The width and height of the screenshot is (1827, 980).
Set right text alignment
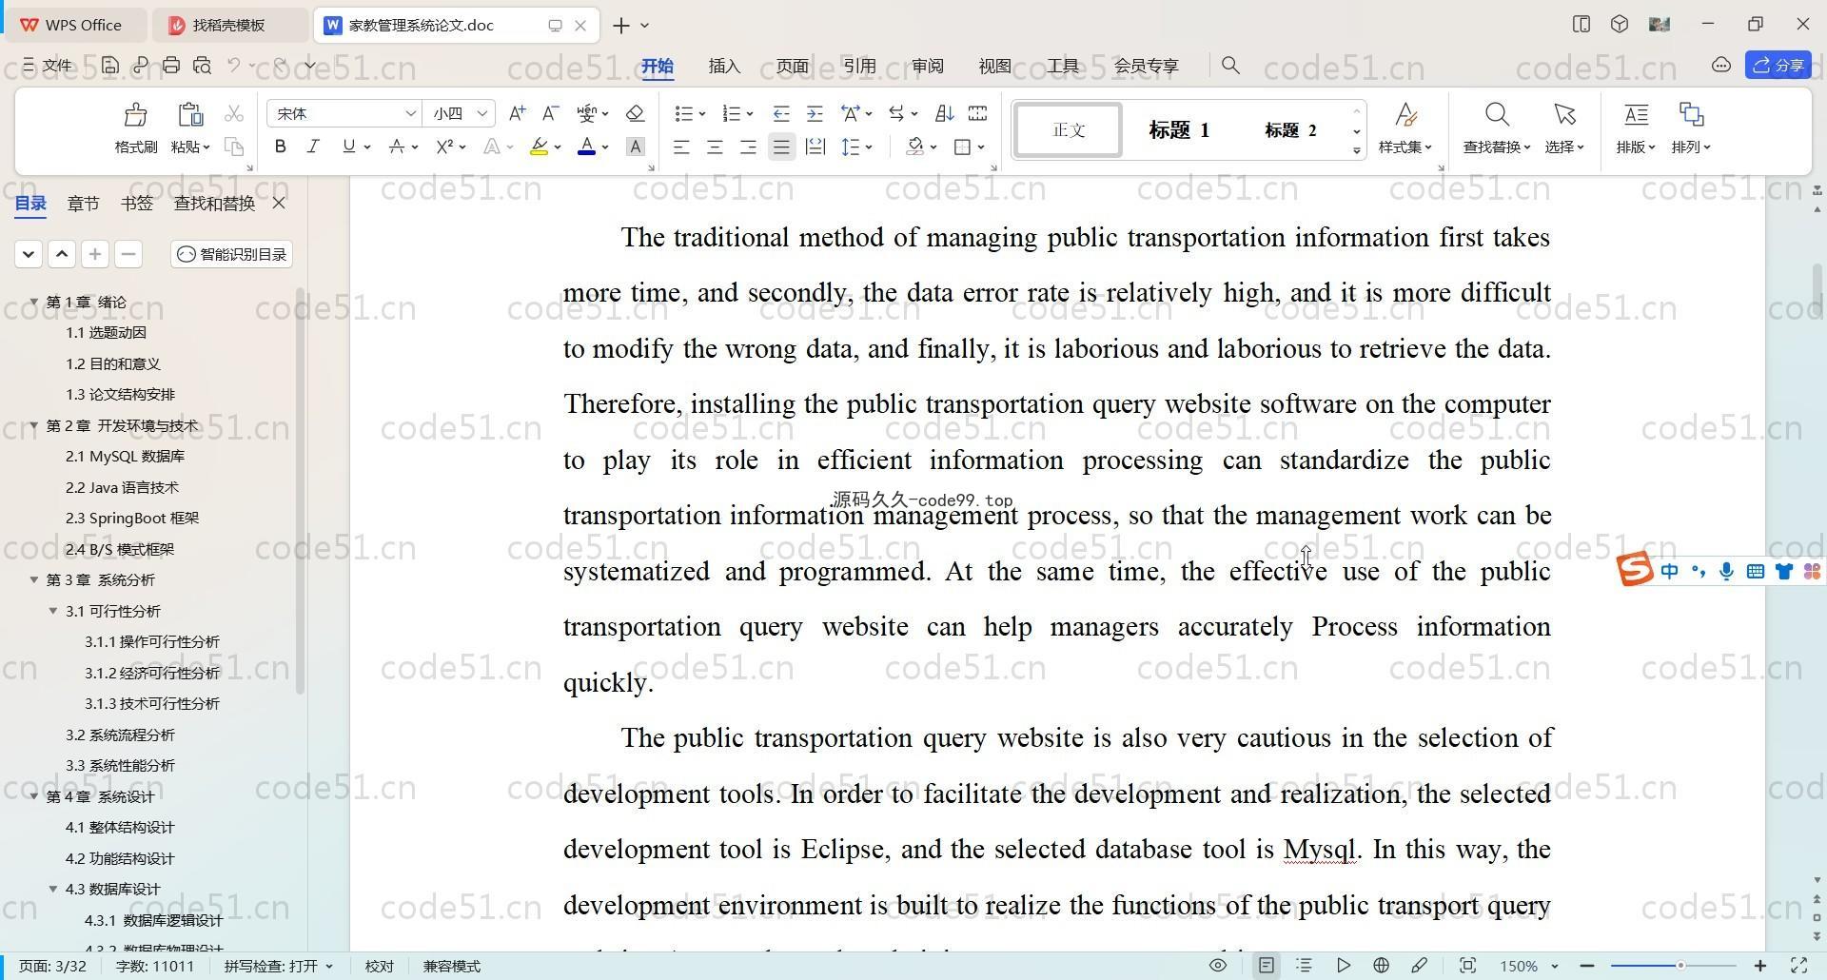point(748,147)
